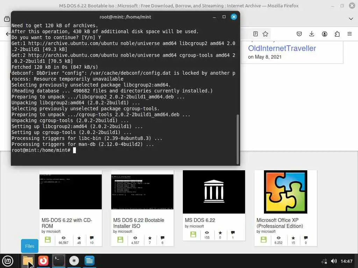Image resolution: width=358 pixels, height=268 pixels.
Task: Open Firefox downloads panel
Action: (x=312, y=34)
